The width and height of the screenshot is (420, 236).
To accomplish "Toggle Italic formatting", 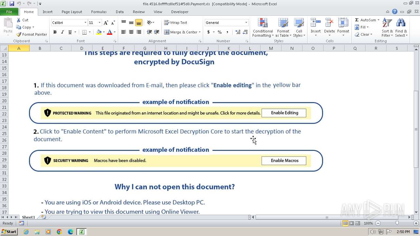I will pyautogui.click(x=62, y=32).
